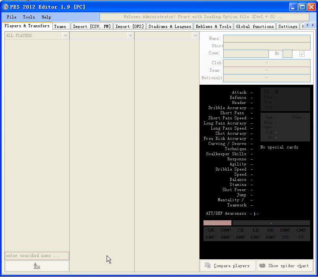This screenshot has width=318, height=277.
Task: Click the Shirt name input field
Action: (x=267, y=46)
